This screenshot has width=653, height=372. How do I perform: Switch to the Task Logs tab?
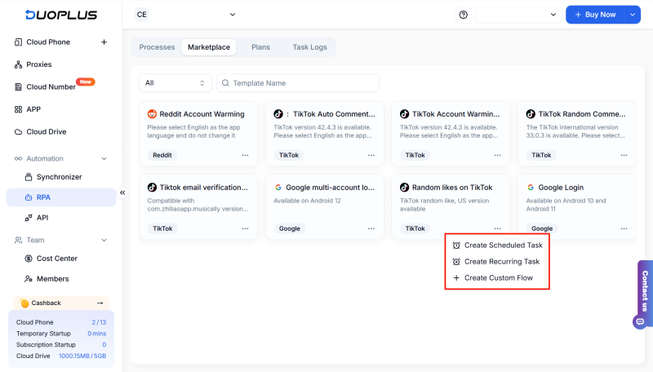[x=309, y=47]
